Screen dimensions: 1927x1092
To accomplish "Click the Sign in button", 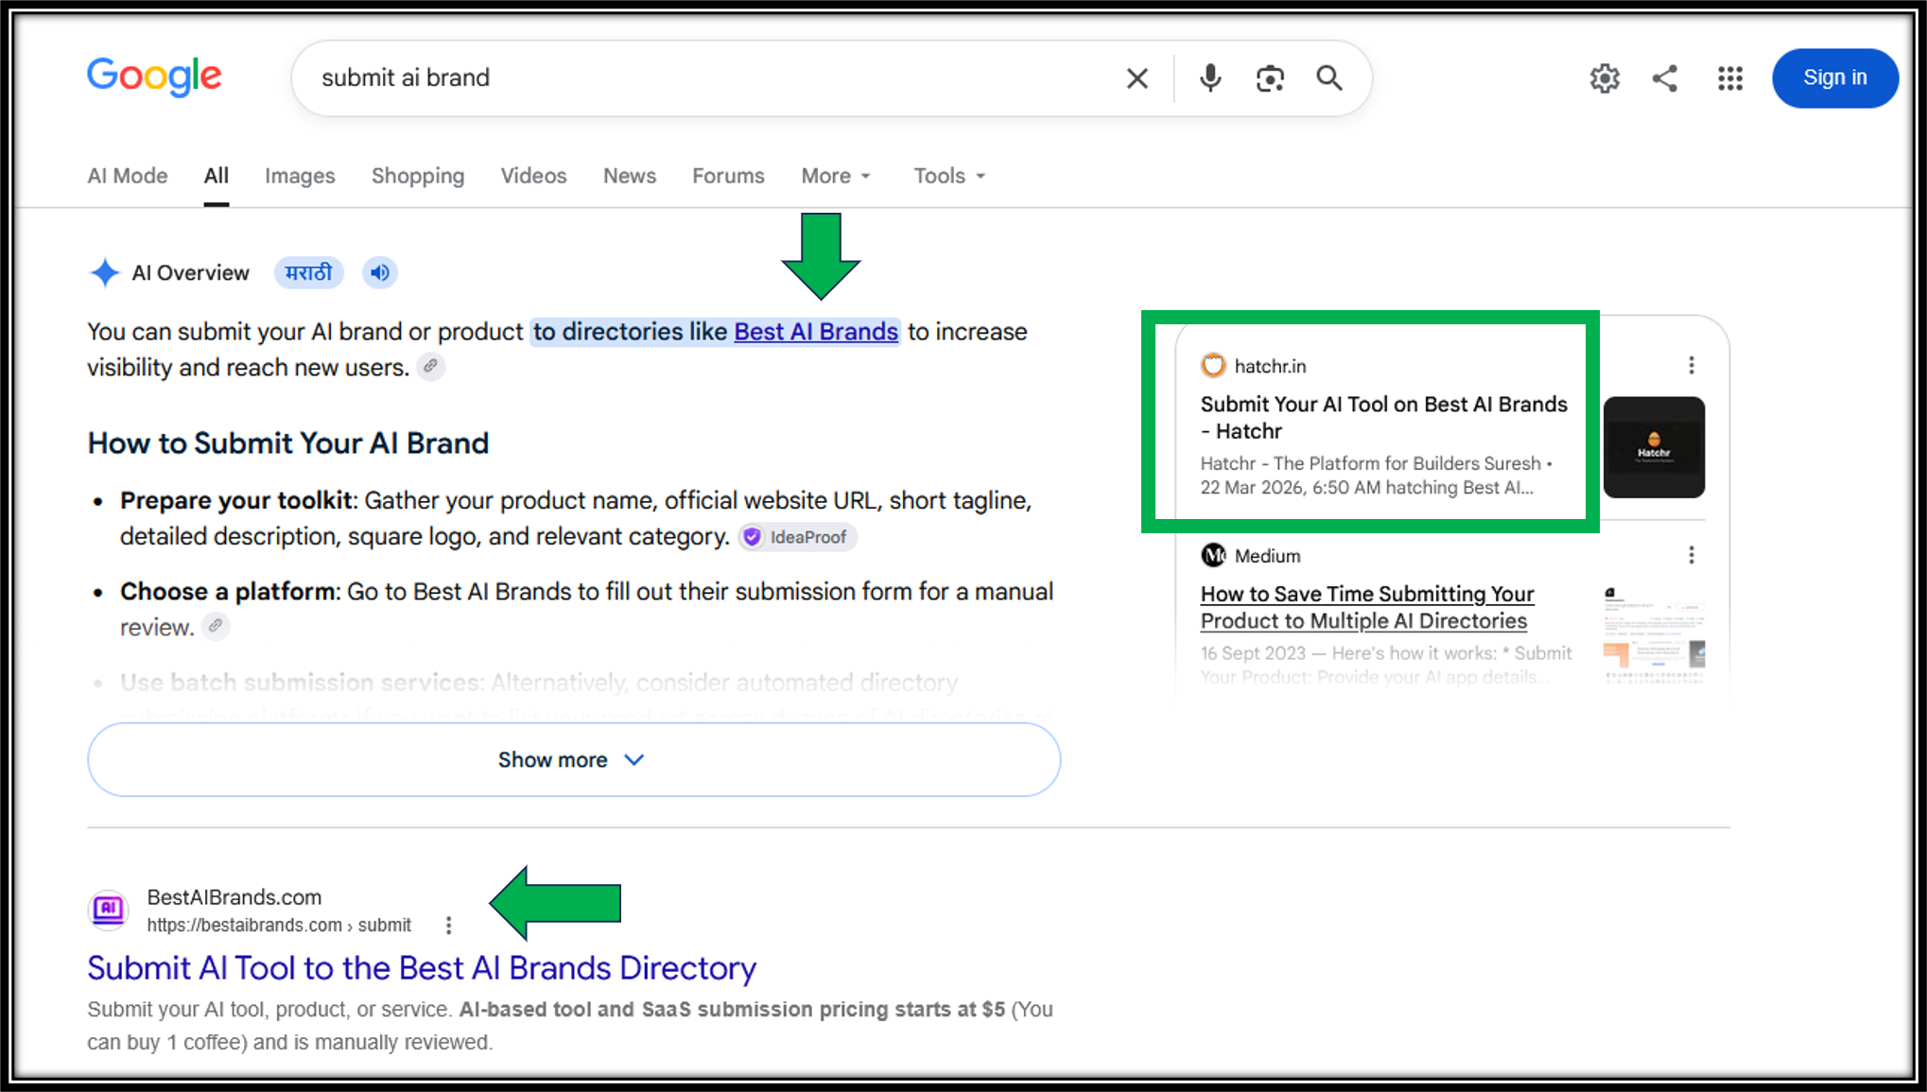I will pyautogui.click(x=1834, y=78).
